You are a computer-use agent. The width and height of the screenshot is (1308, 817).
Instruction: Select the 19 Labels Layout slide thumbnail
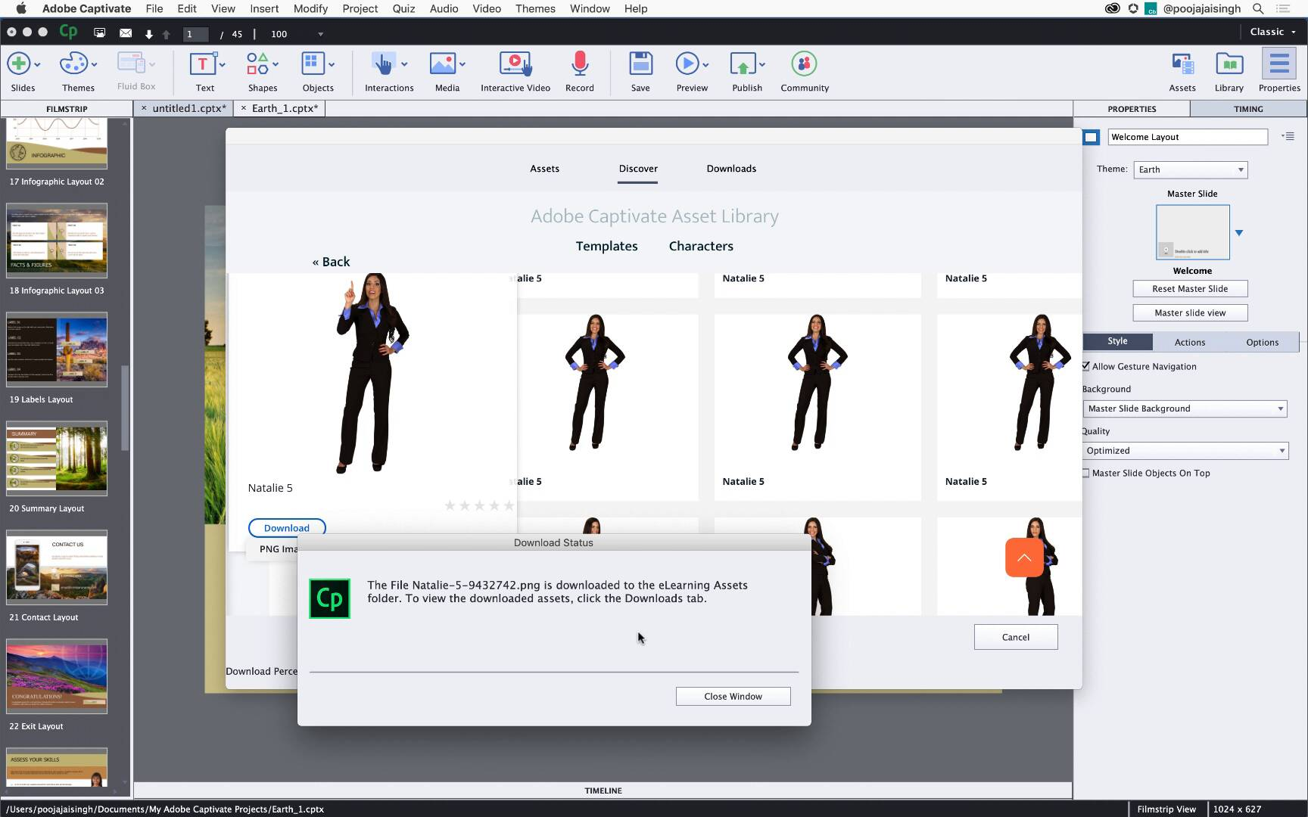pyautogui.click(x=57, y=349)
